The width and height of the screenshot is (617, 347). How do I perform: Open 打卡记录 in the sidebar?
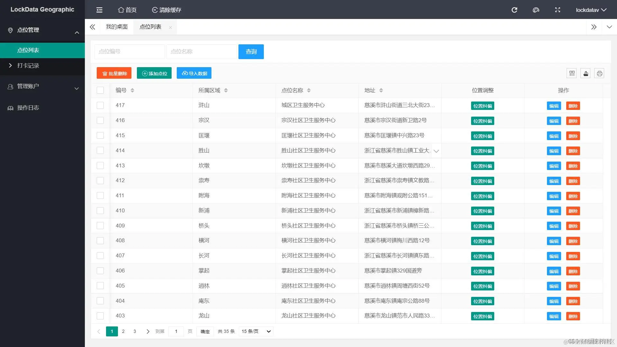(28, 66)
